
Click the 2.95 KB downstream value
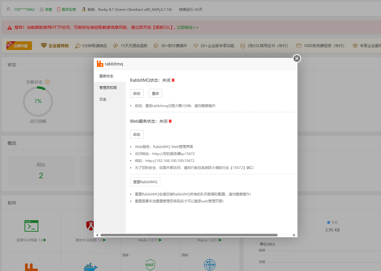332,230
